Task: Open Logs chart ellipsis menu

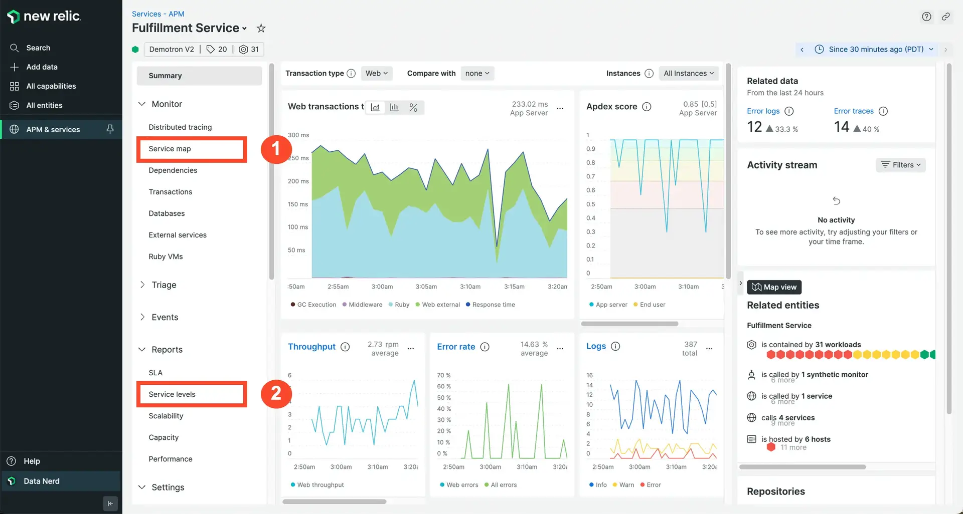Action: [709, 348]
